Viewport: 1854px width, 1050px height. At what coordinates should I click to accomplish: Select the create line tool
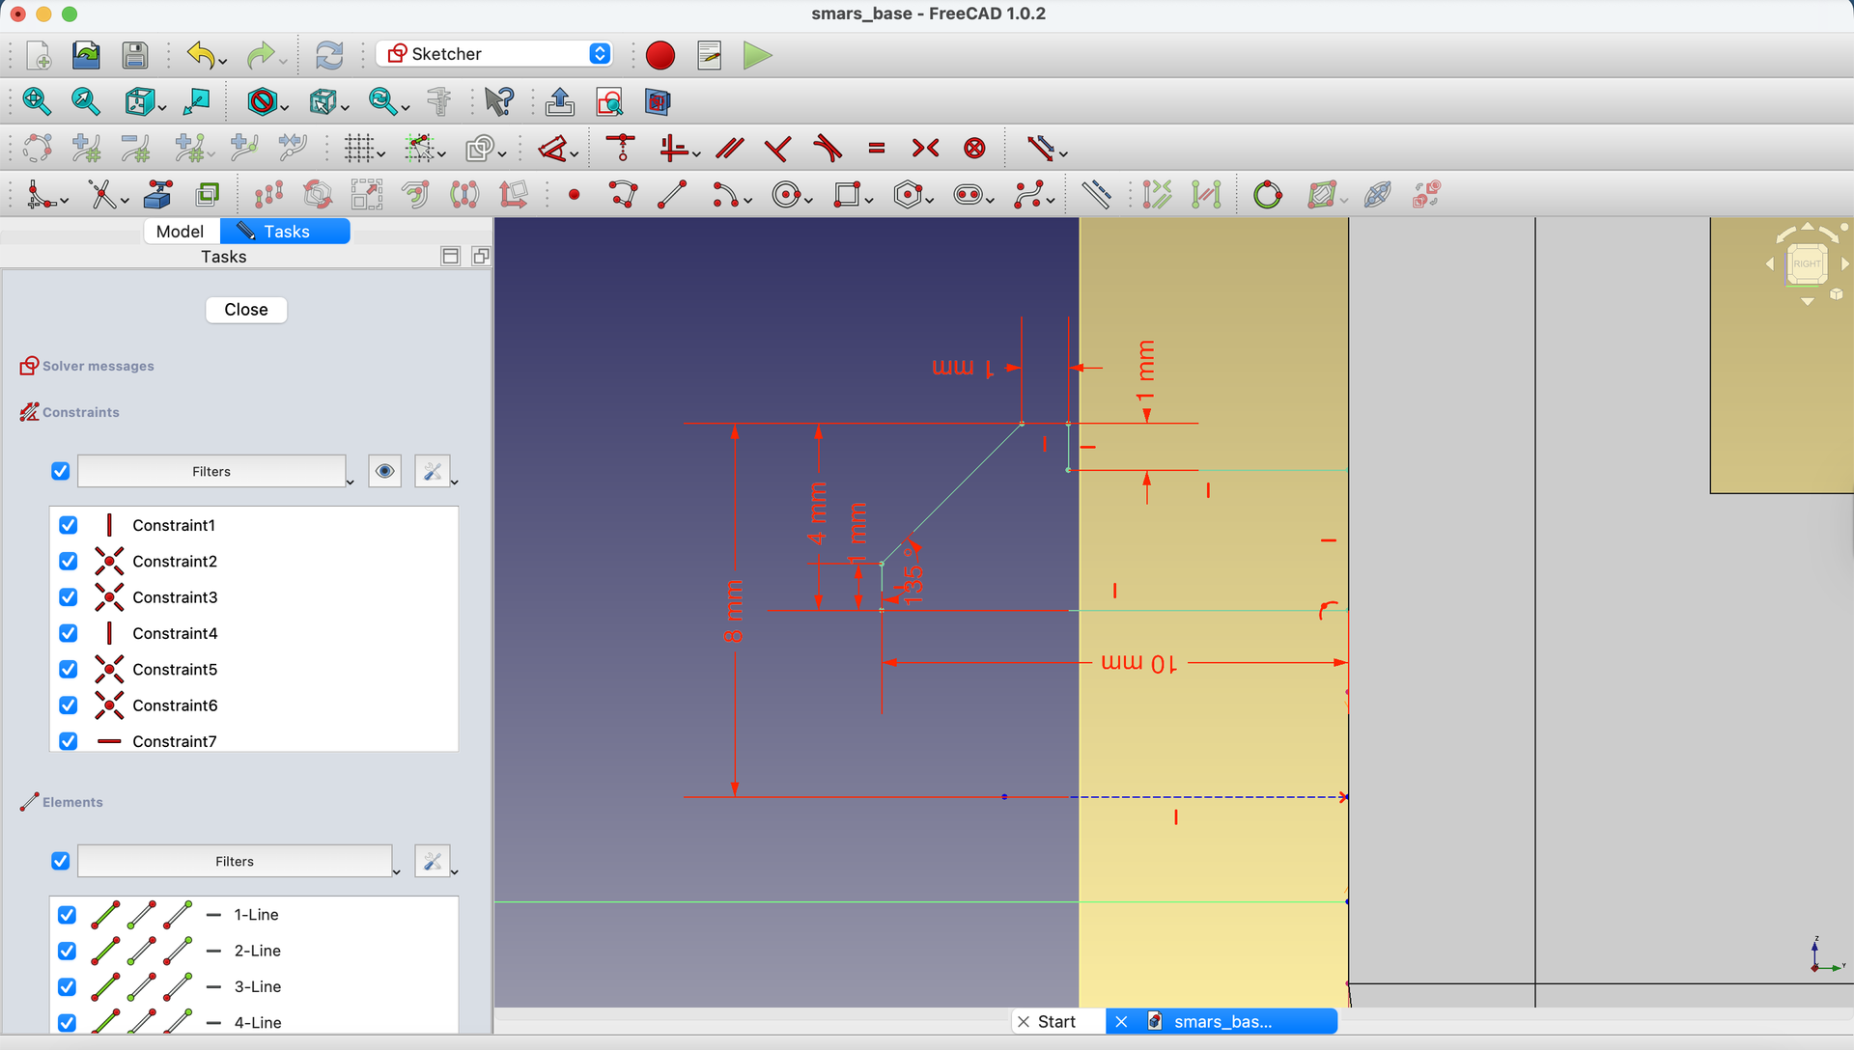(672, 195)
